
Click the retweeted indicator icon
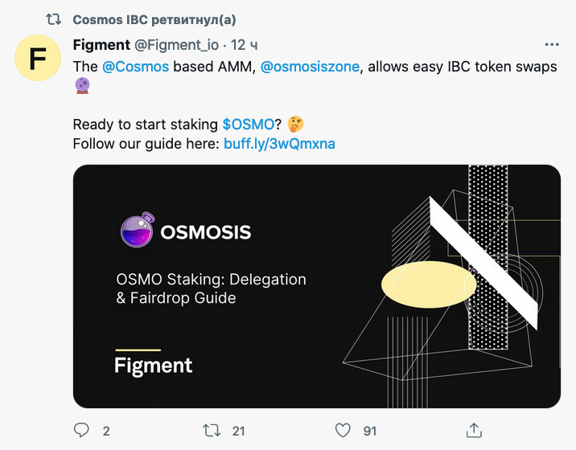point(54,19)
